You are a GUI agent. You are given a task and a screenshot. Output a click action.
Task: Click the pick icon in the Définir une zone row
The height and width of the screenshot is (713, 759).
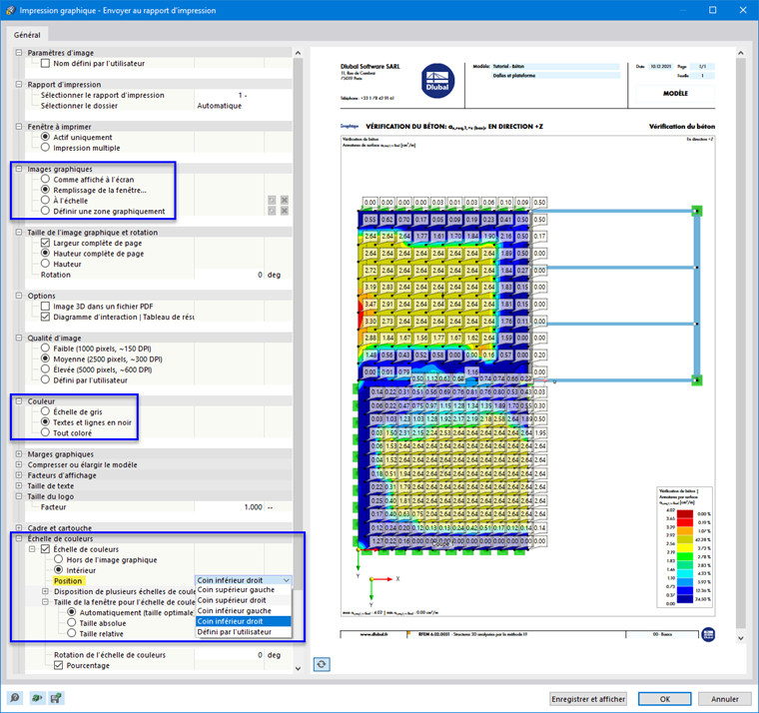[x=272, y=211]
